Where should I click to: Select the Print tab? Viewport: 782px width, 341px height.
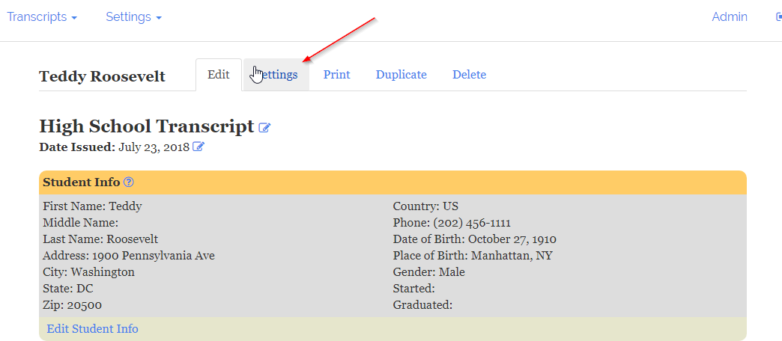point(337,75)
